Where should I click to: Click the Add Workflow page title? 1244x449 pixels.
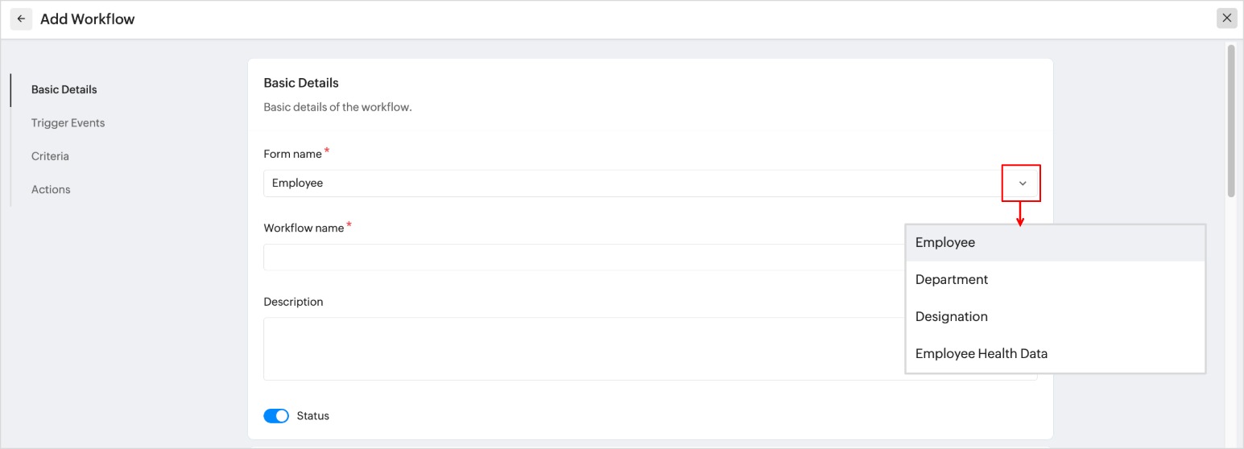click(88, 19)
